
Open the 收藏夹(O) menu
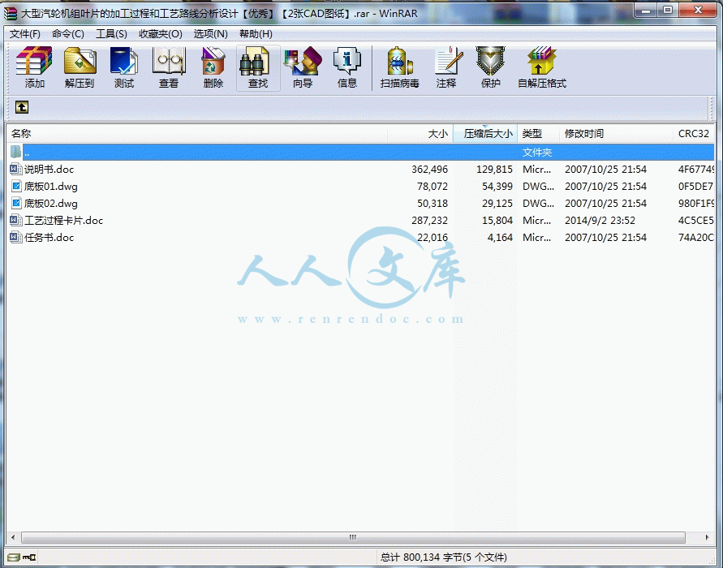[161, 33]
